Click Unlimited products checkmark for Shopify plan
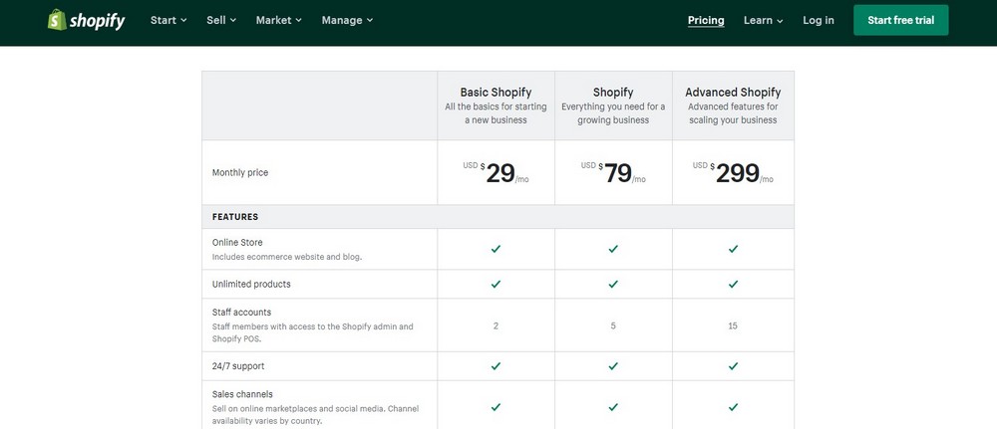Viewport: 997px width, 429px height. 613,285
